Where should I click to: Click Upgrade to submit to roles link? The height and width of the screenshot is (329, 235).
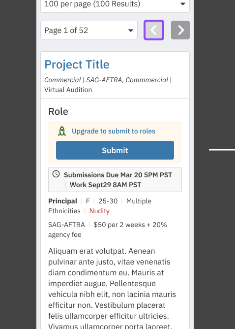(x=114, y=131)
